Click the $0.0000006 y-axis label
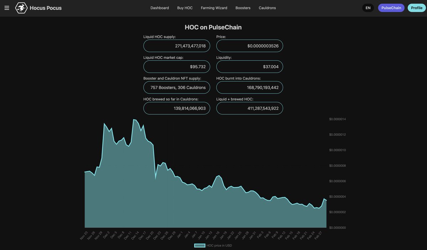Image resolution: width=427 pixels, height=250 pixels. click(x=337, y=181)
